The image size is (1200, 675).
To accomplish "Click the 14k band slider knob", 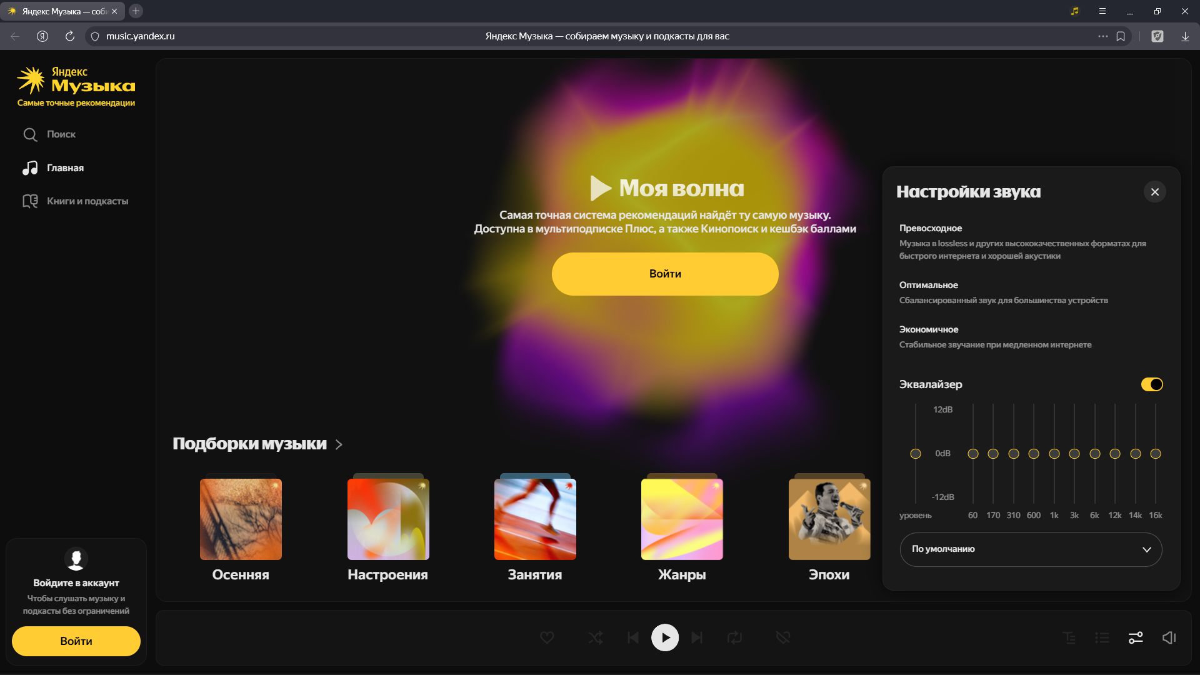I will (1136, 454).
